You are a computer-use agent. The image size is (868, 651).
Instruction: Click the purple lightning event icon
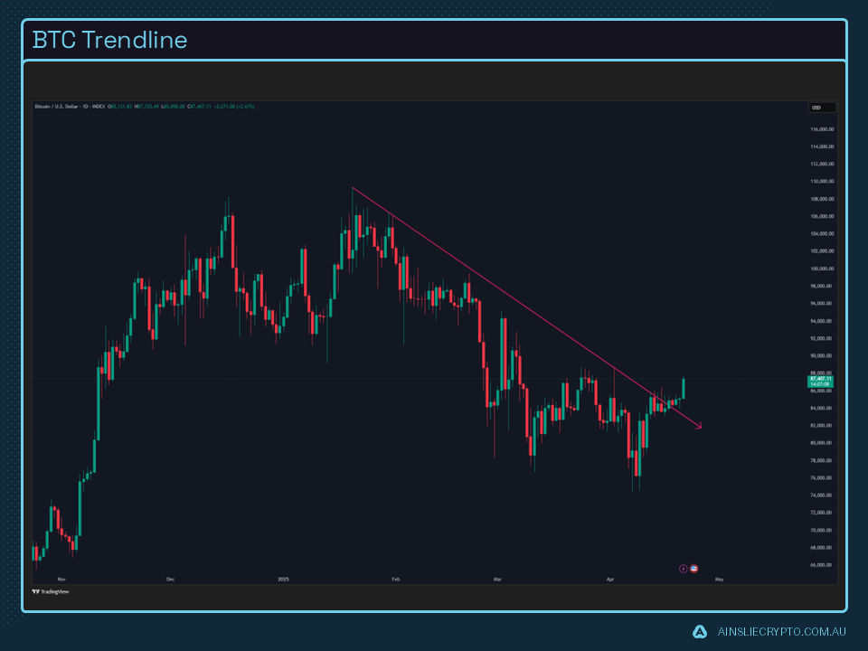click(684, 569)
